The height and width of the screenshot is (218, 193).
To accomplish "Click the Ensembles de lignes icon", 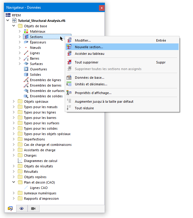I will (x=26, y=80).
